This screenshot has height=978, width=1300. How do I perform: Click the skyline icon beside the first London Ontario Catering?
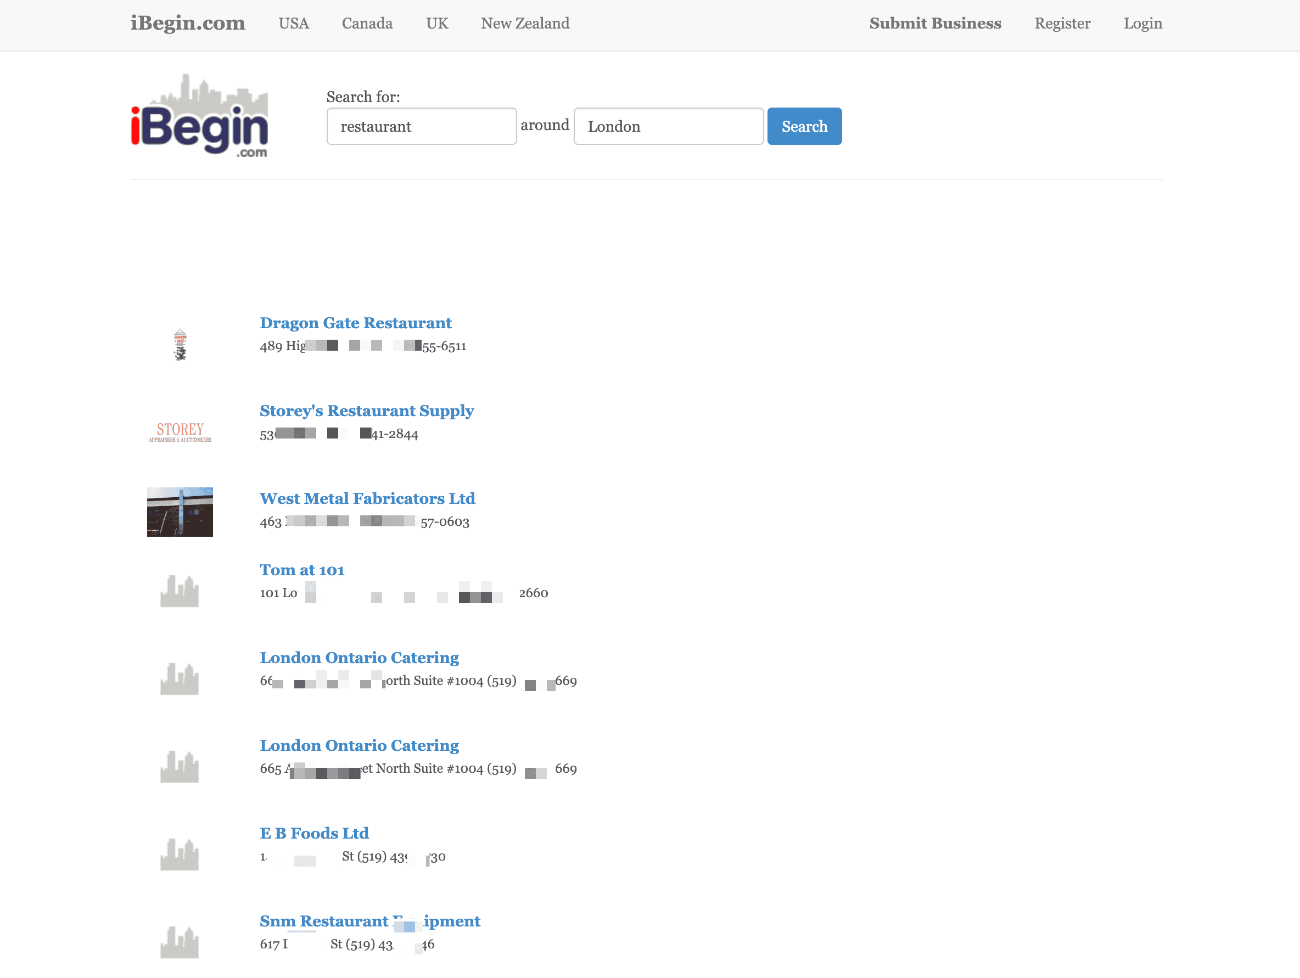(180, 679)
